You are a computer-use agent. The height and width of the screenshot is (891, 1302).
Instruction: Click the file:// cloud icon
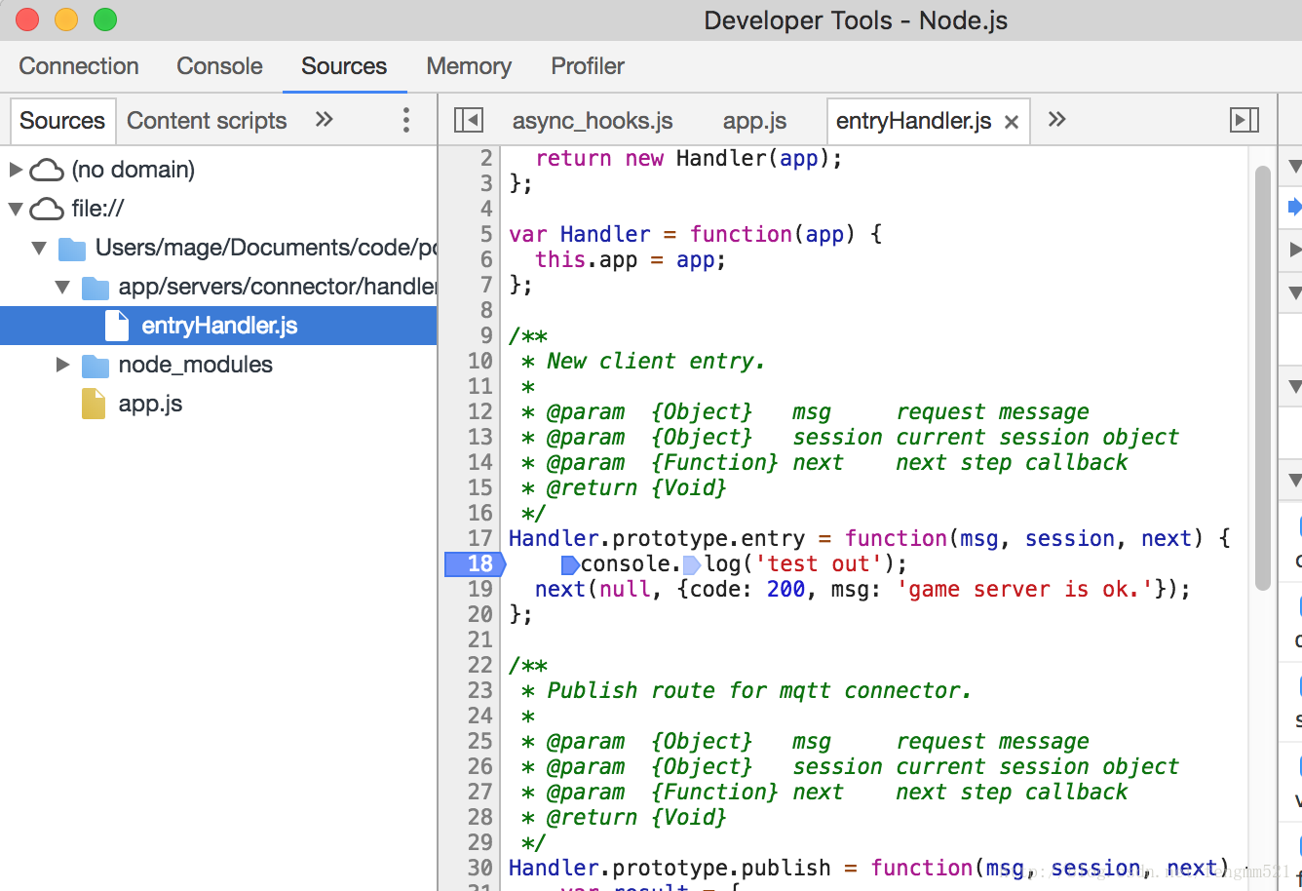(x=47, y=209)
